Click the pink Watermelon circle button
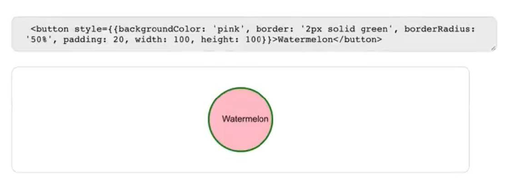The height and width of the screenshot is (192, 520). click(240, 120)
